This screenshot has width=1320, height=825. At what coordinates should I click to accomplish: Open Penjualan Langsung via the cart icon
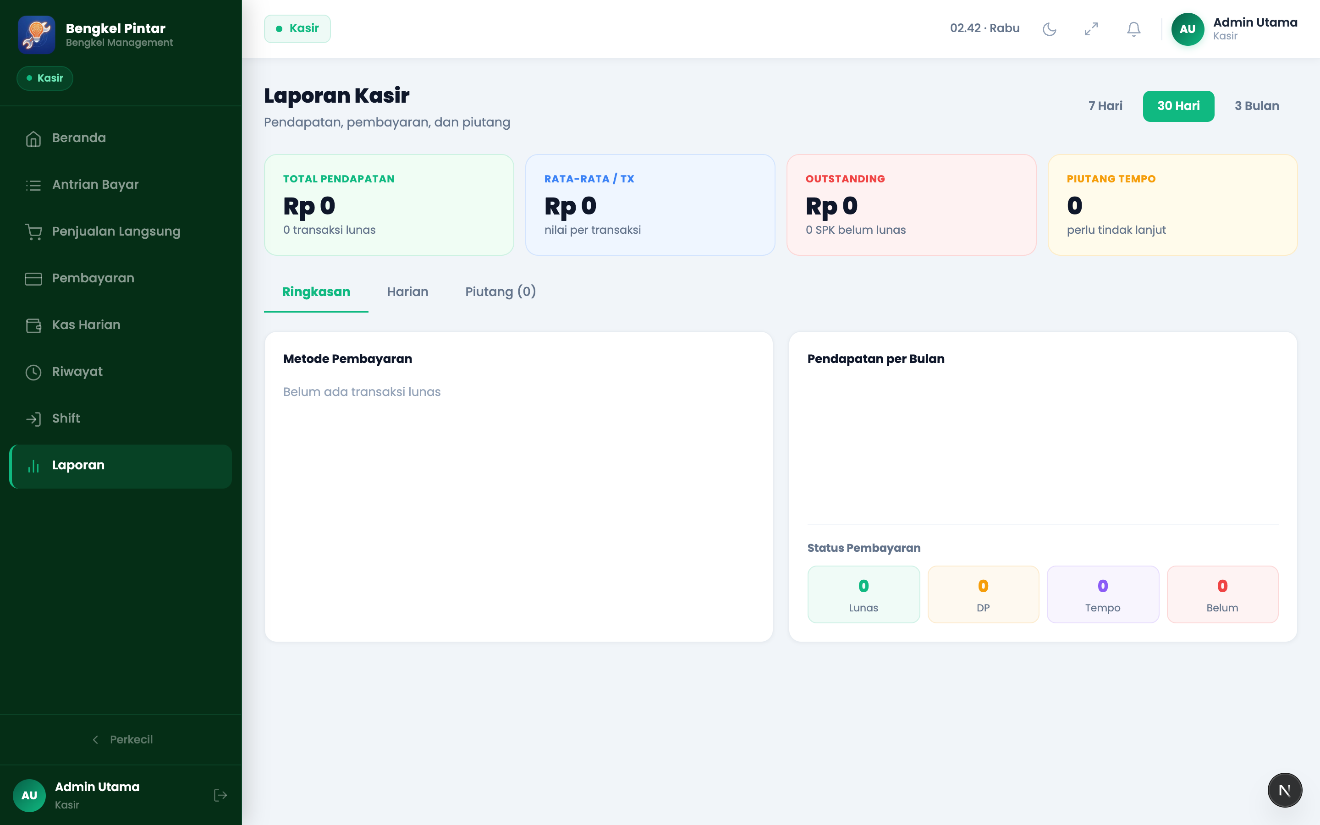click(33, 232)
